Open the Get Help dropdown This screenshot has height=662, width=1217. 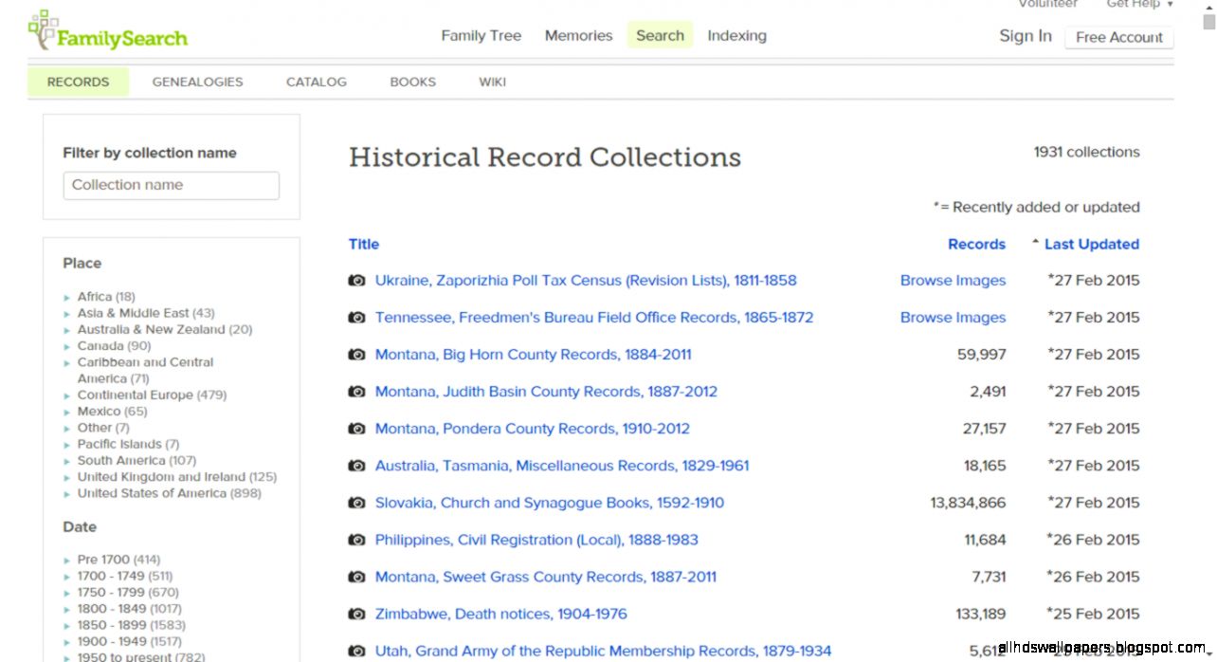point(1134,4)
